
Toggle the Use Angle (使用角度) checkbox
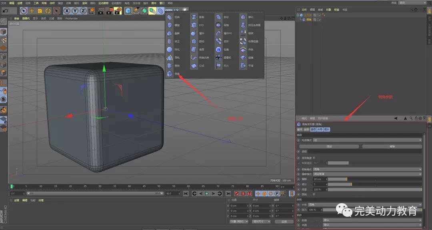[x=314, y=158]
